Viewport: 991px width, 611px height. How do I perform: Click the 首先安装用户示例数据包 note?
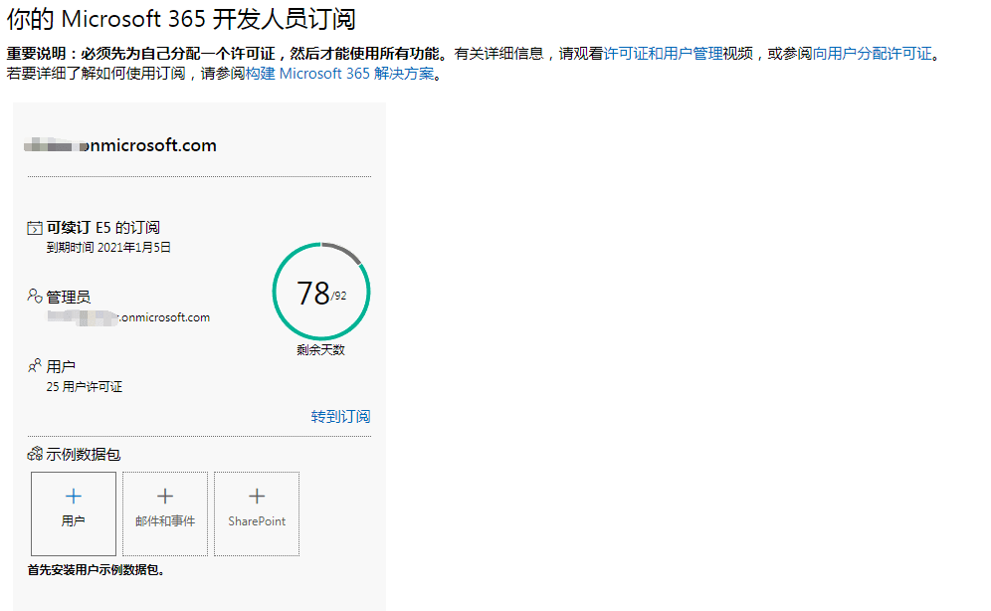click(97, 570)
